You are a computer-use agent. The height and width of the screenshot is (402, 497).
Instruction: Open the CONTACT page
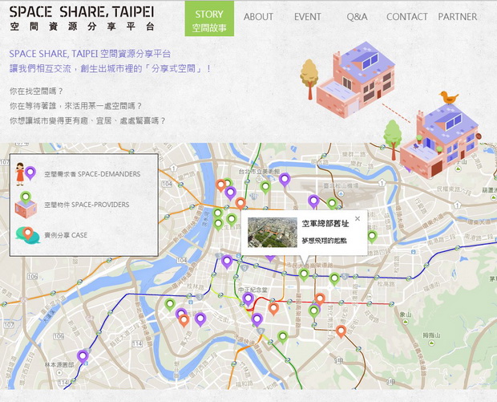coord(407,17)
